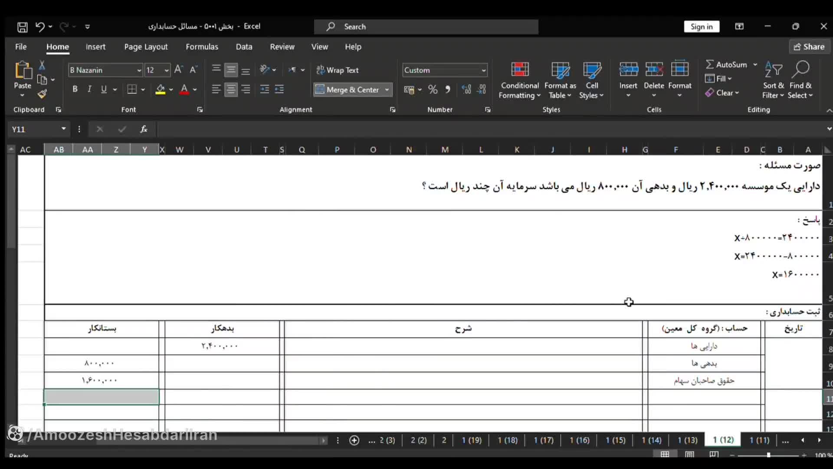Toggle bold formatting

[75, 89]
